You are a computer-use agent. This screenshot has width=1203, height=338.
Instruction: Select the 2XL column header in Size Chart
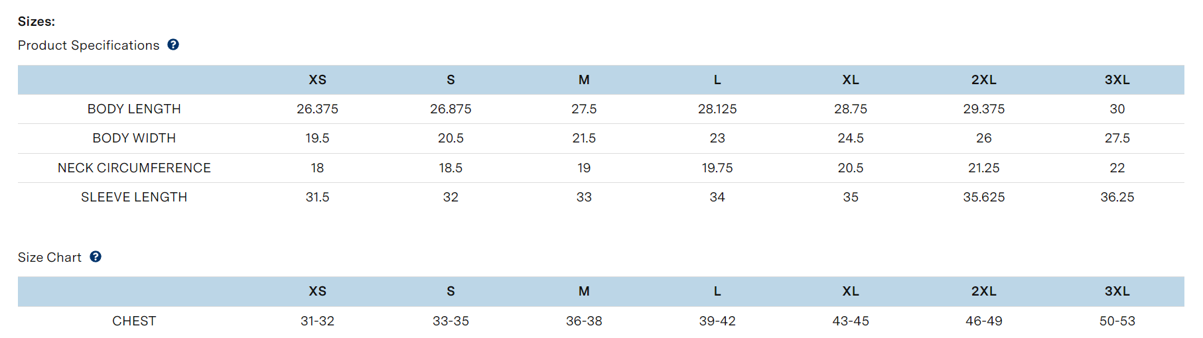pyautogui.click(x=983, y=291)
